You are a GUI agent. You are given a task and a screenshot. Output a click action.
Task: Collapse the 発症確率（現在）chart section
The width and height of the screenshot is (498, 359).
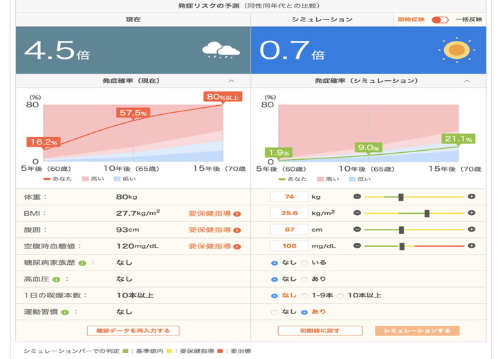tap(231, 81)
